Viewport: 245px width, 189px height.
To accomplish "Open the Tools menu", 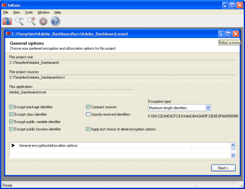I will pyautogui.click(x=29, y=12).
